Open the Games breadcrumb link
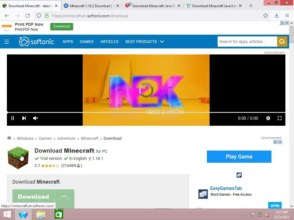The image size is (294, 220). click(45, 138)
